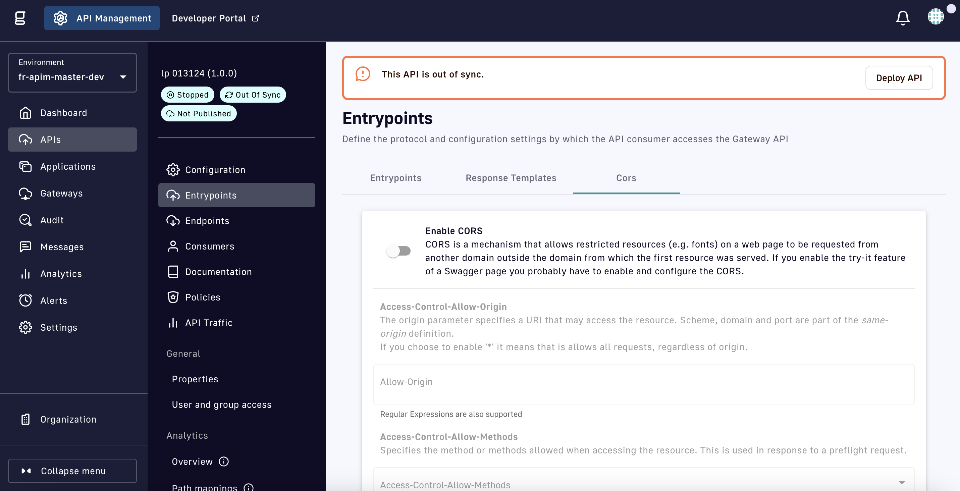Open the Gateways page

pyautogui.click(x=61, y=193)
